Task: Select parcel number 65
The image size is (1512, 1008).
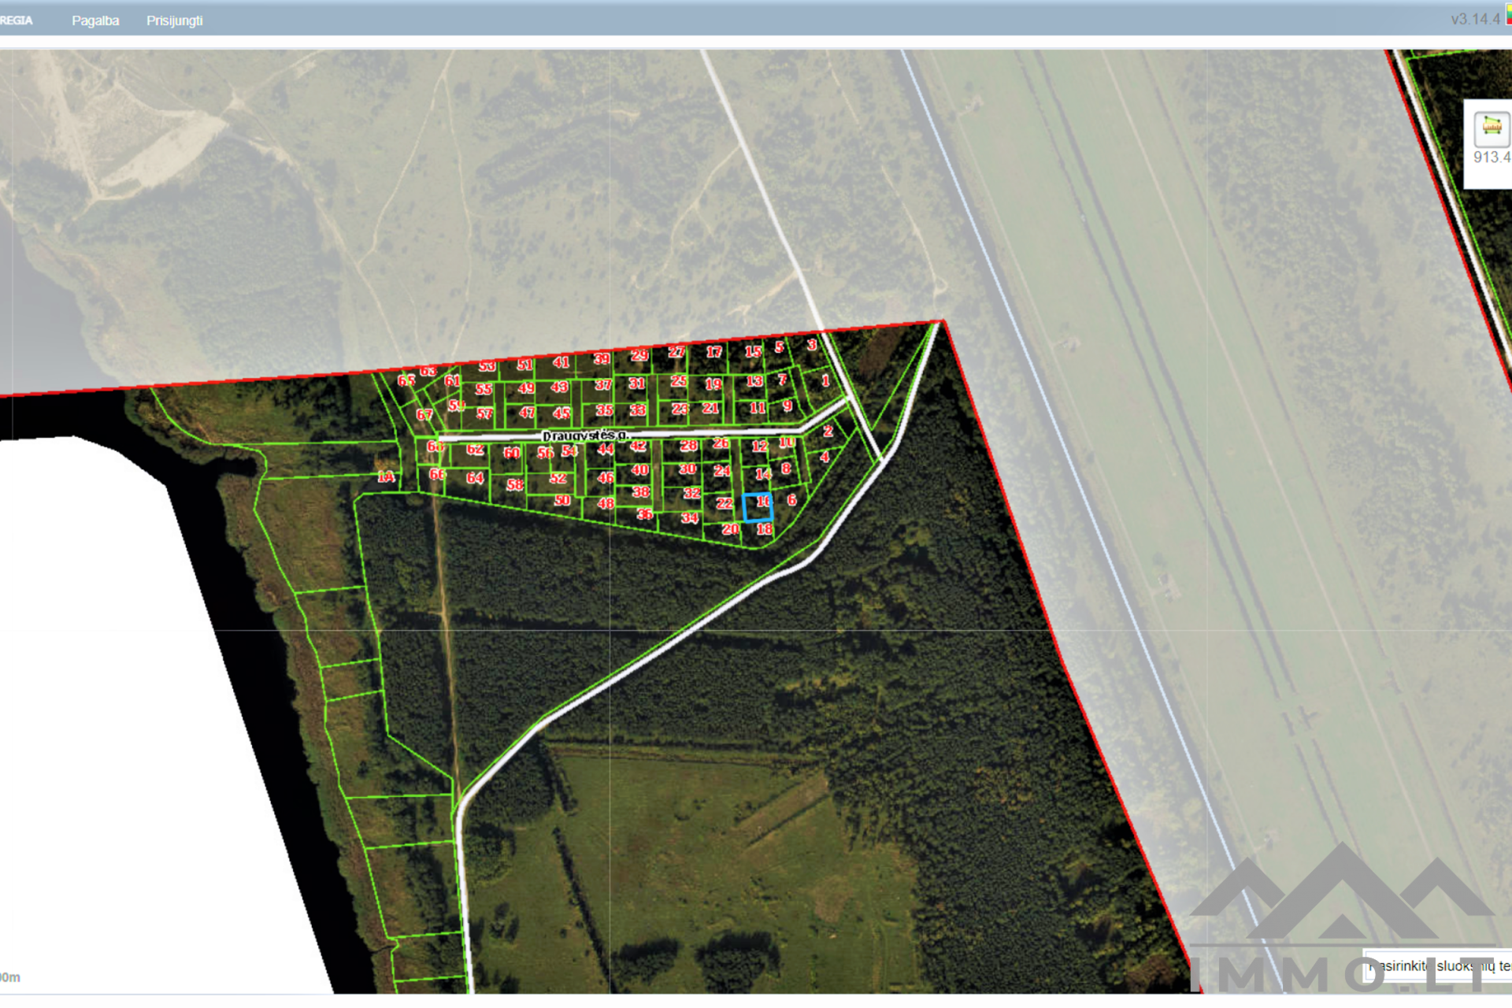Action: [406, 380]
